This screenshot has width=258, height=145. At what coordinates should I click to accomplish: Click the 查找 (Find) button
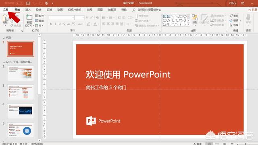click(234, 16)
